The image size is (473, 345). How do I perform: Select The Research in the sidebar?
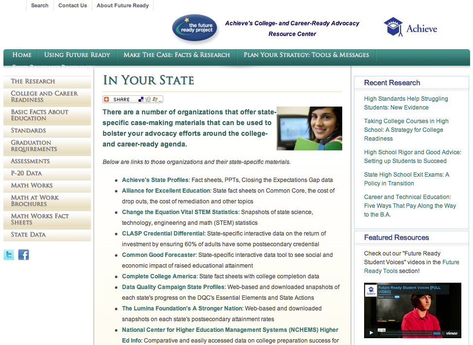click(x=47, y=81)
